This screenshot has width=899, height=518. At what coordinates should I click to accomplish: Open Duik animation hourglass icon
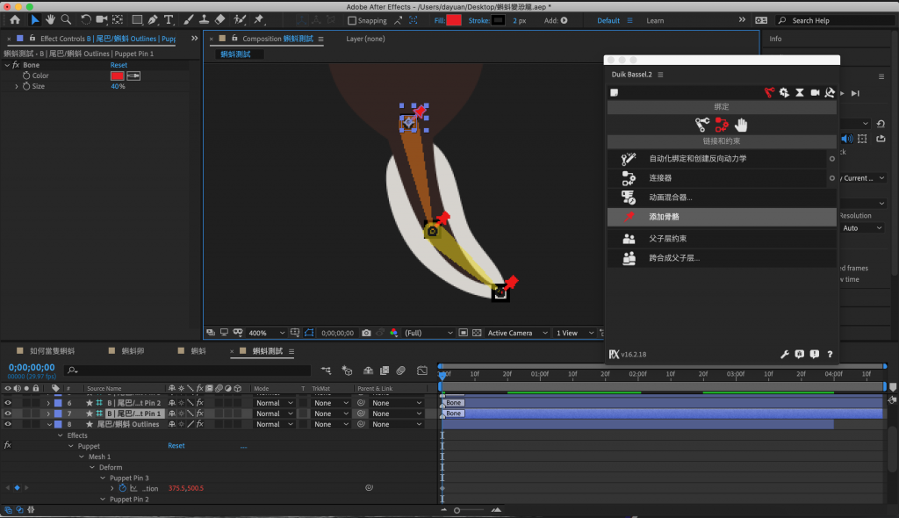pos(799,92)
